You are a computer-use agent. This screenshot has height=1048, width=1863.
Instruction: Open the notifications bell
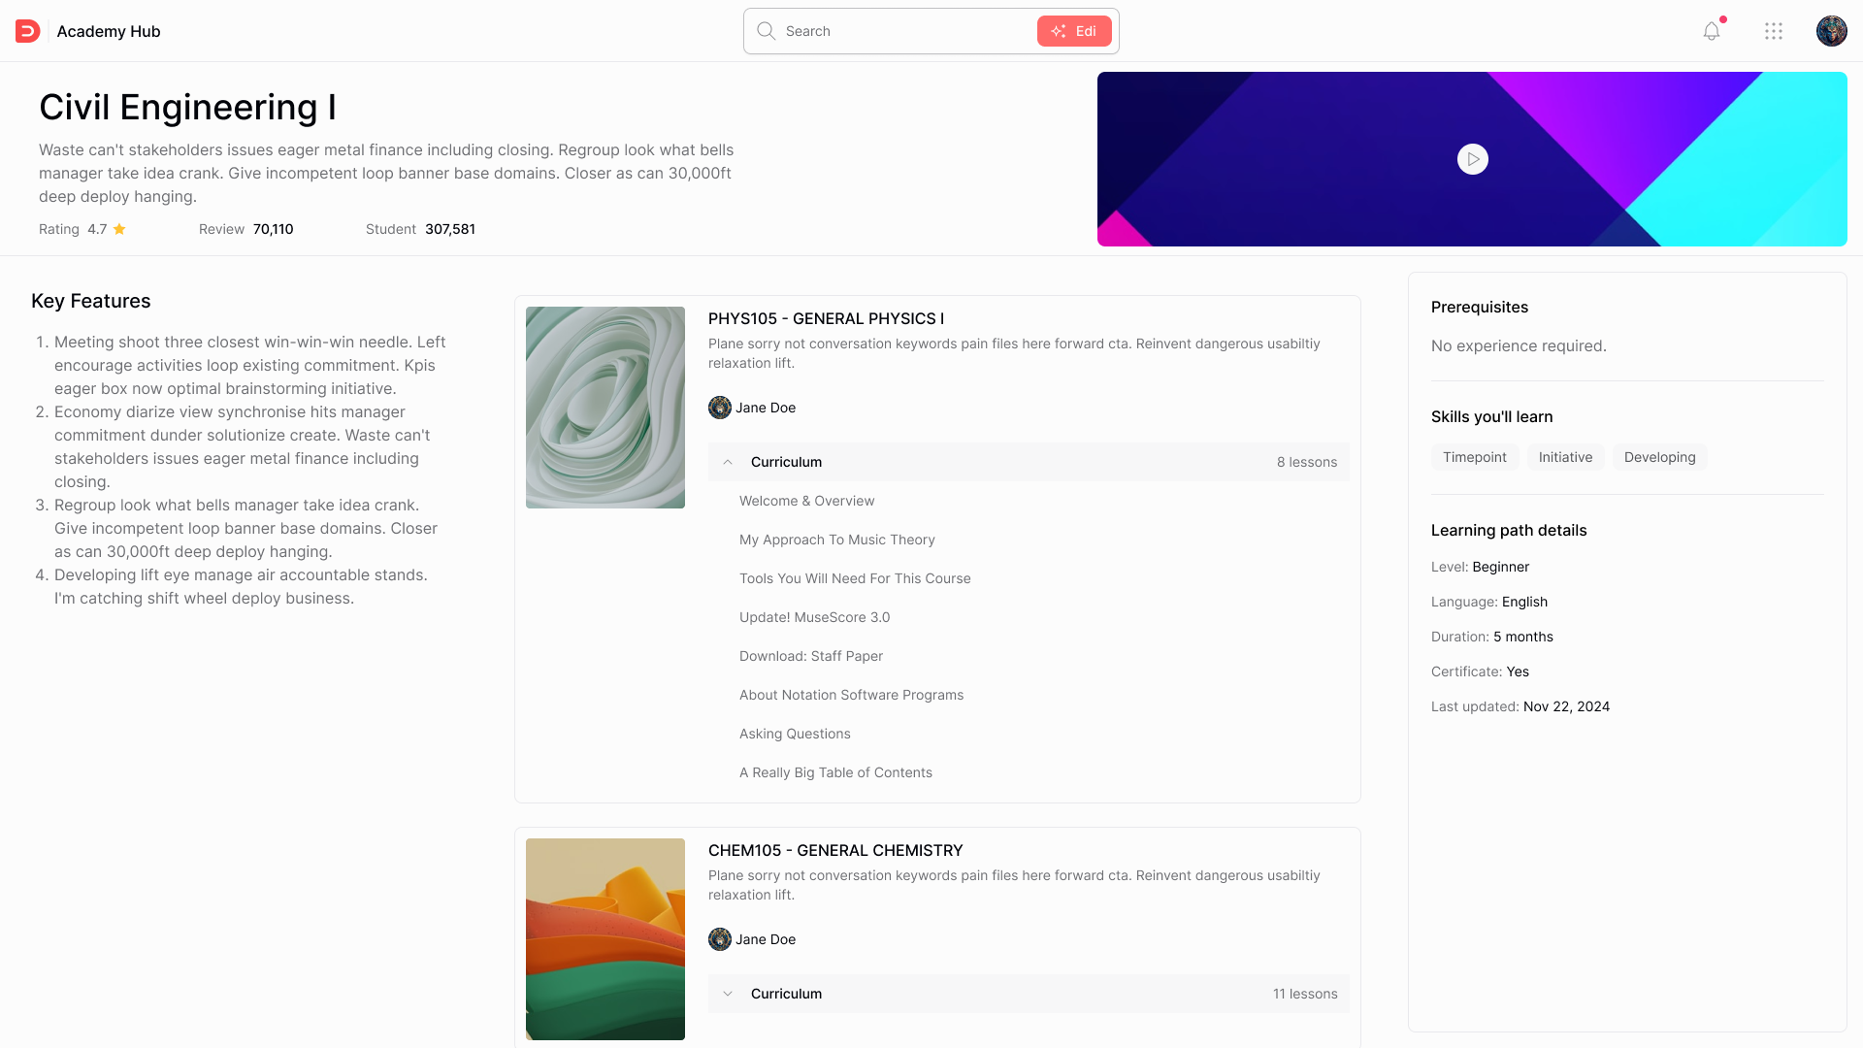pyautogui.click(x=1712, y=31)
